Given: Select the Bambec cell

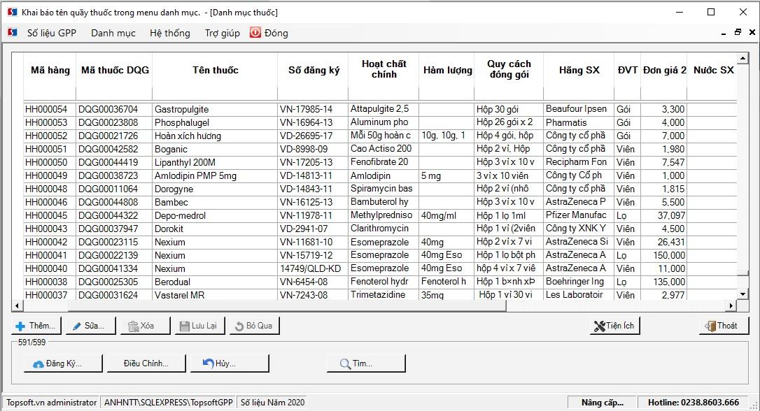Looking at the screenshot, I should tap(215, 202).
